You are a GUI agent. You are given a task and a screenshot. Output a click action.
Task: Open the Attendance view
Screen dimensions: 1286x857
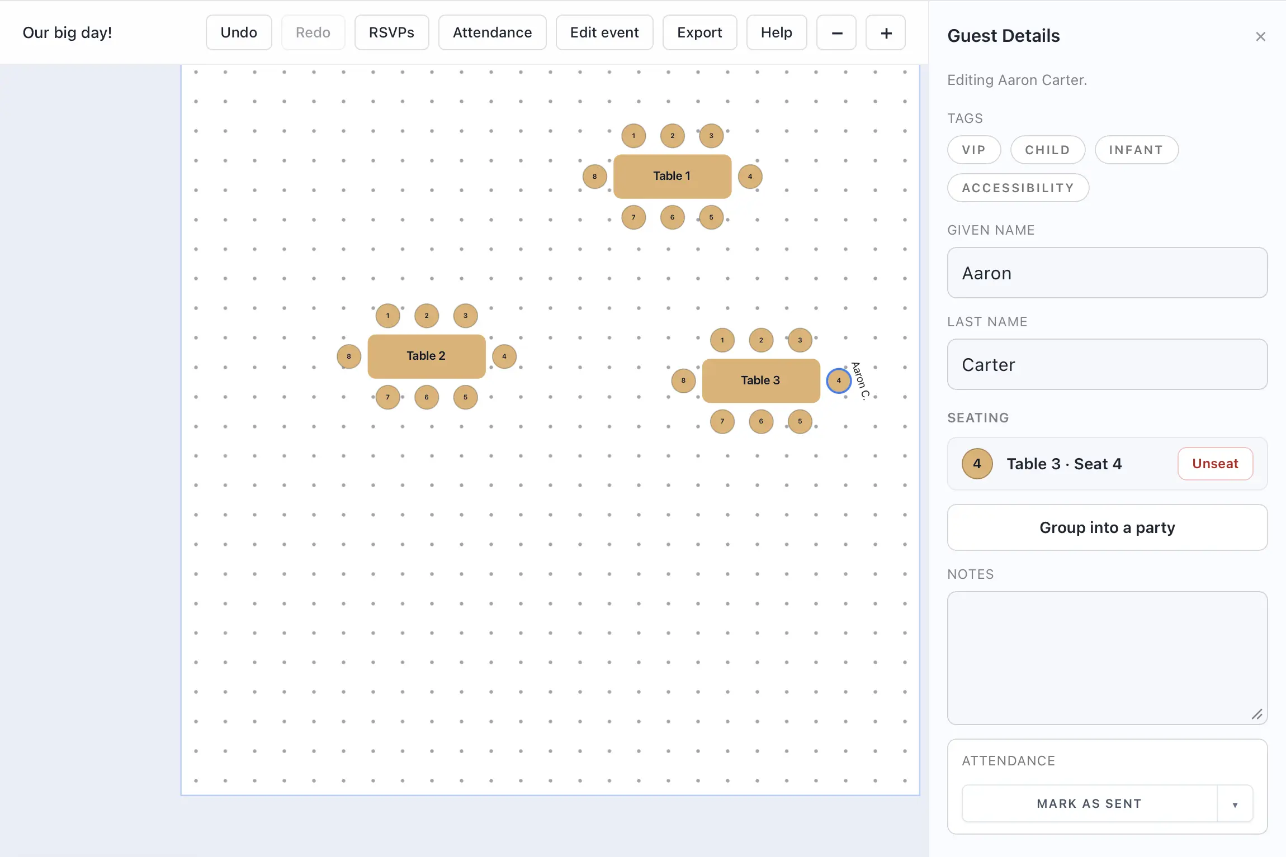[x=492, y=32]
